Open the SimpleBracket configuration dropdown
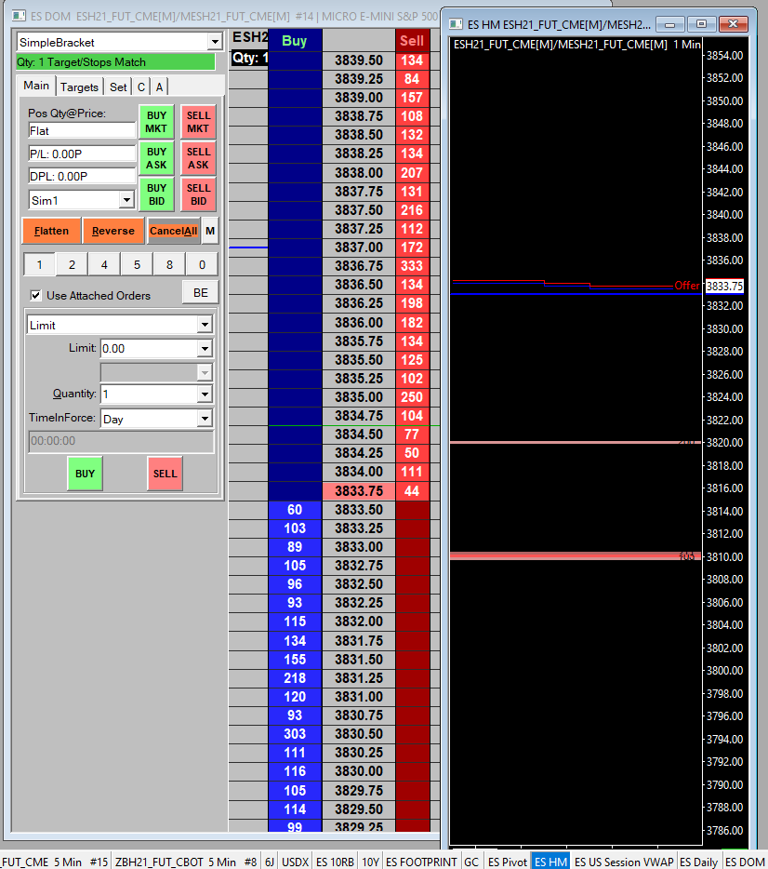Viewport: 768px width, 869px height. pyautogui.click(x=215, y=42)
